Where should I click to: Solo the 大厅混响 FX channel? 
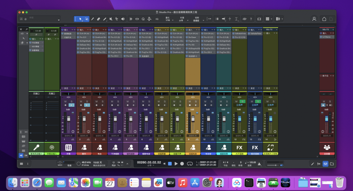pos(243,101)
